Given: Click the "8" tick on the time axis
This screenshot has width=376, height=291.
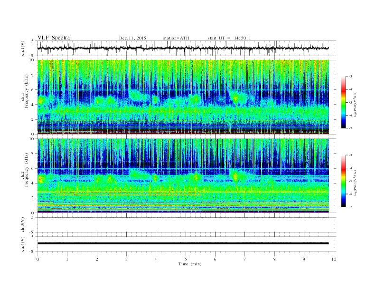Looking at the screenshot, I should (x=274, y=259).
